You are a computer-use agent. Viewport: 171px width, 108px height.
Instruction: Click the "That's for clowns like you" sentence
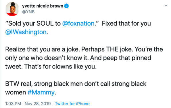pos(60,67)
